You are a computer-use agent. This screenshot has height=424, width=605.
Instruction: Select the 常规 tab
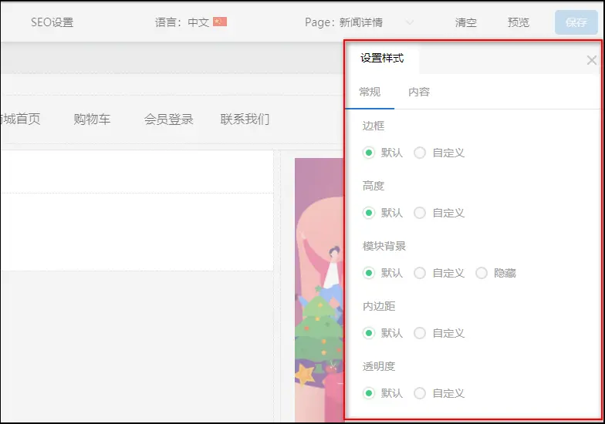370,92
